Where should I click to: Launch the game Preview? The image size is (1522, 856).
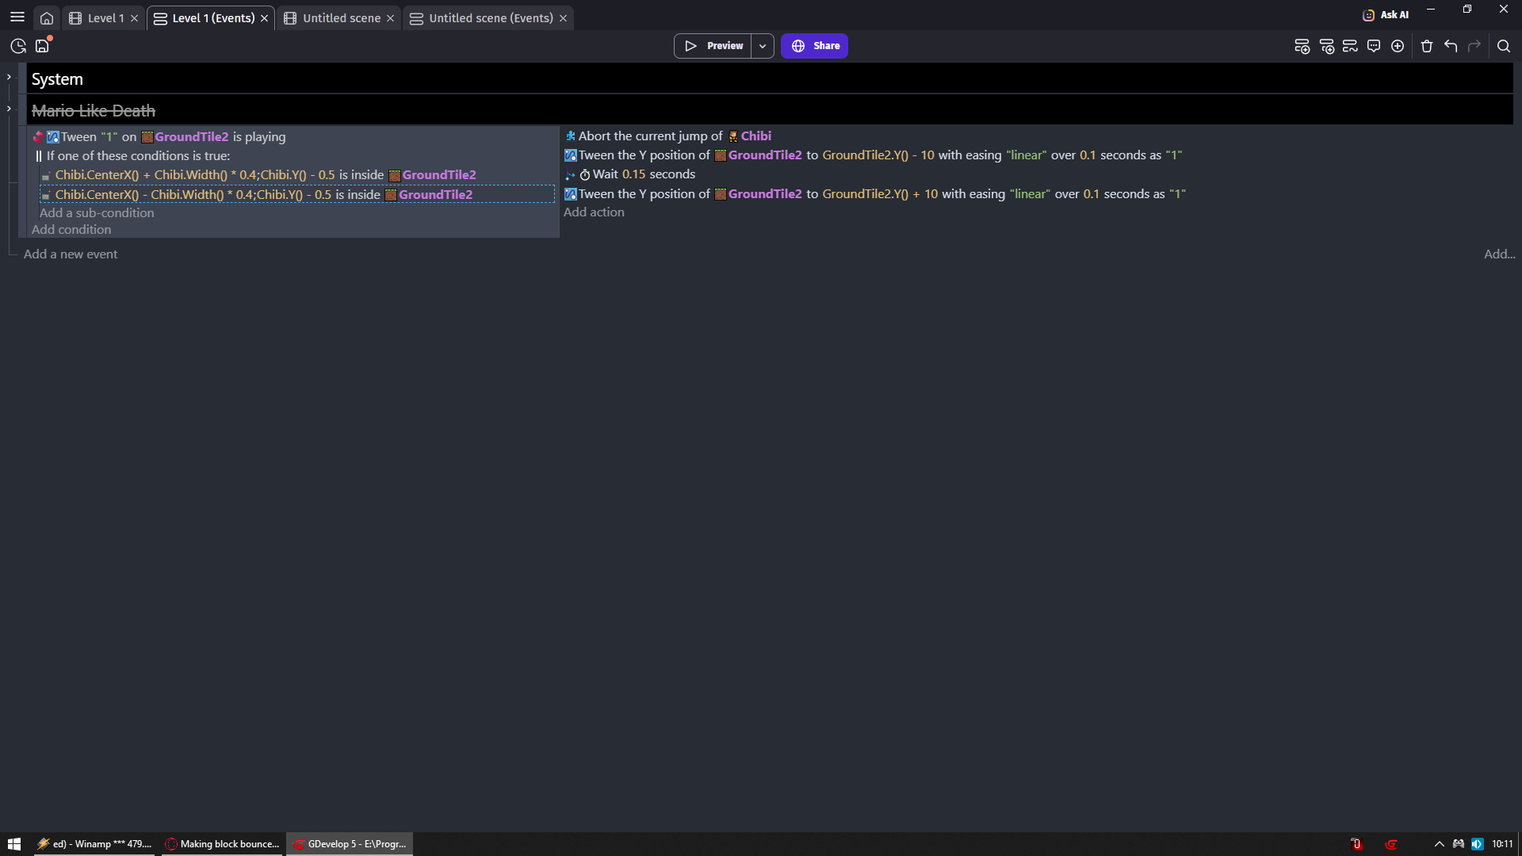coord(713,46)
